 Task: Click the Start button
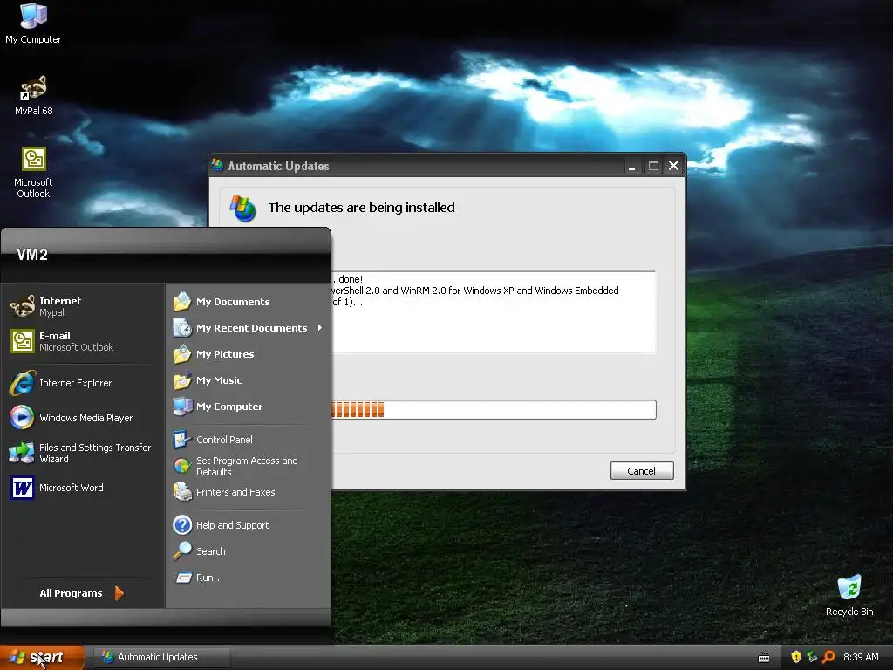[42, 658]
